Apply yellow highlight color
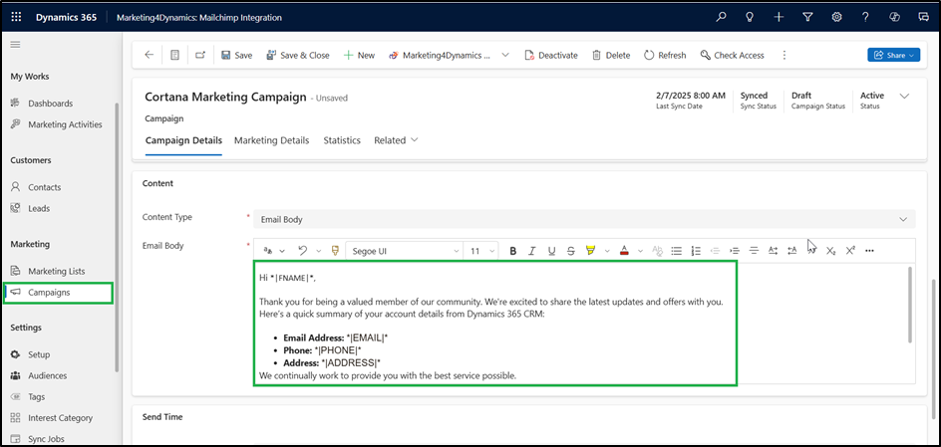The height and width of the screenshot is (447, 941). (x=590, y=251)
